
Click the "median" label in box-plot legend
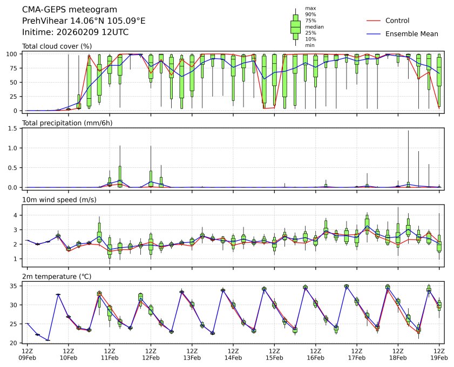(x=314, y=26)
